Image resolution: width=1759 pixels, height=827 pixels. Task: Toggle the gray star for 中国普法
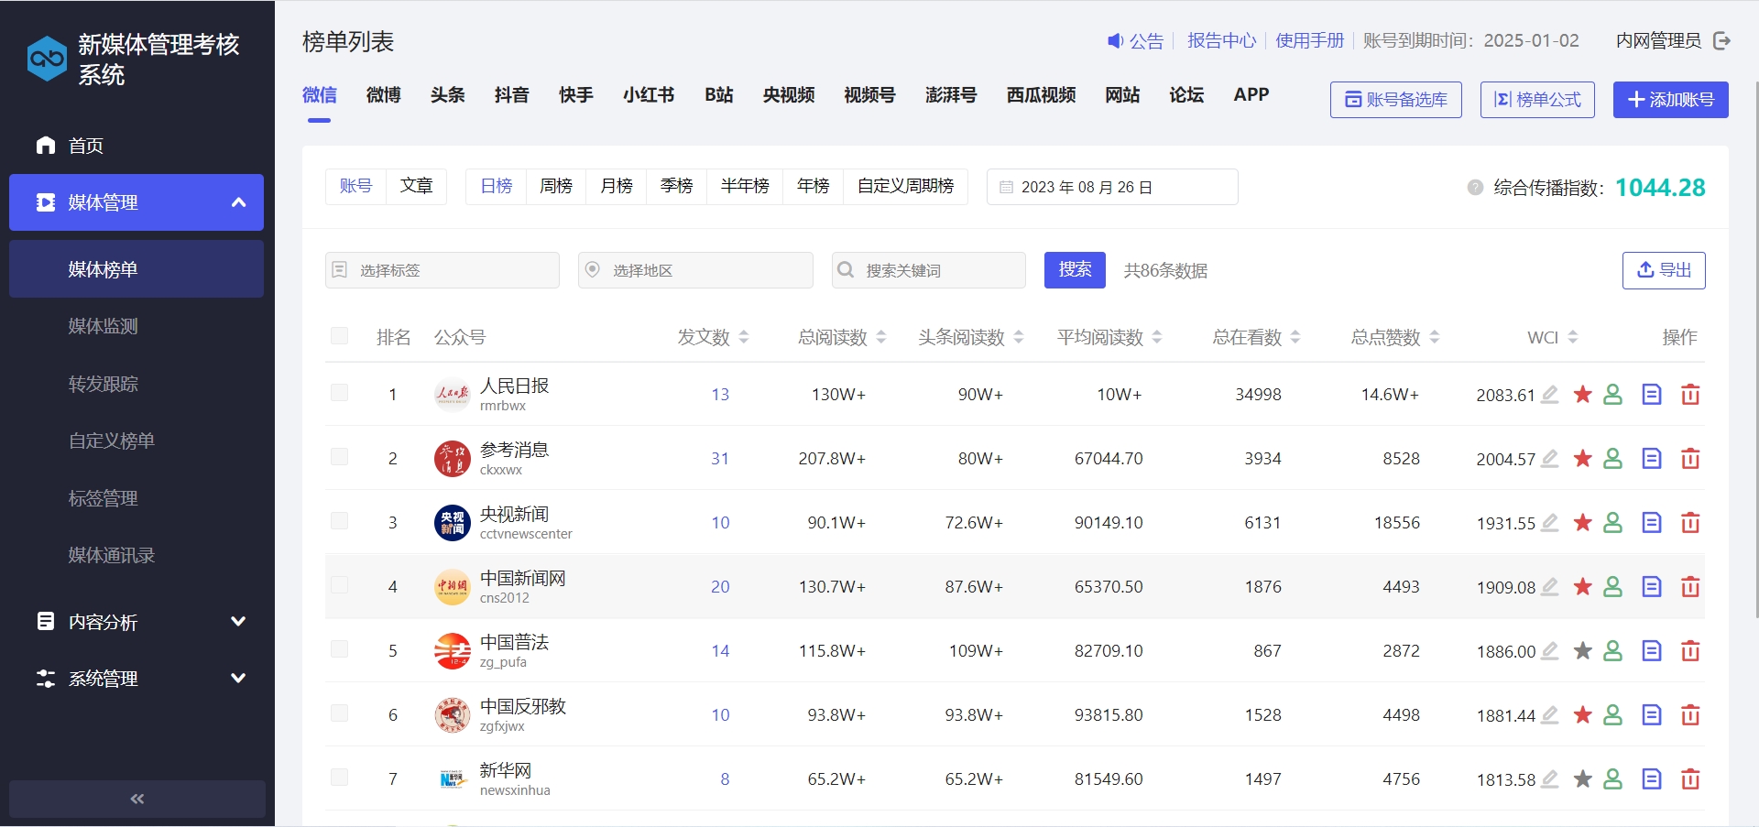pyautogui.click(x=1582, y=651)
